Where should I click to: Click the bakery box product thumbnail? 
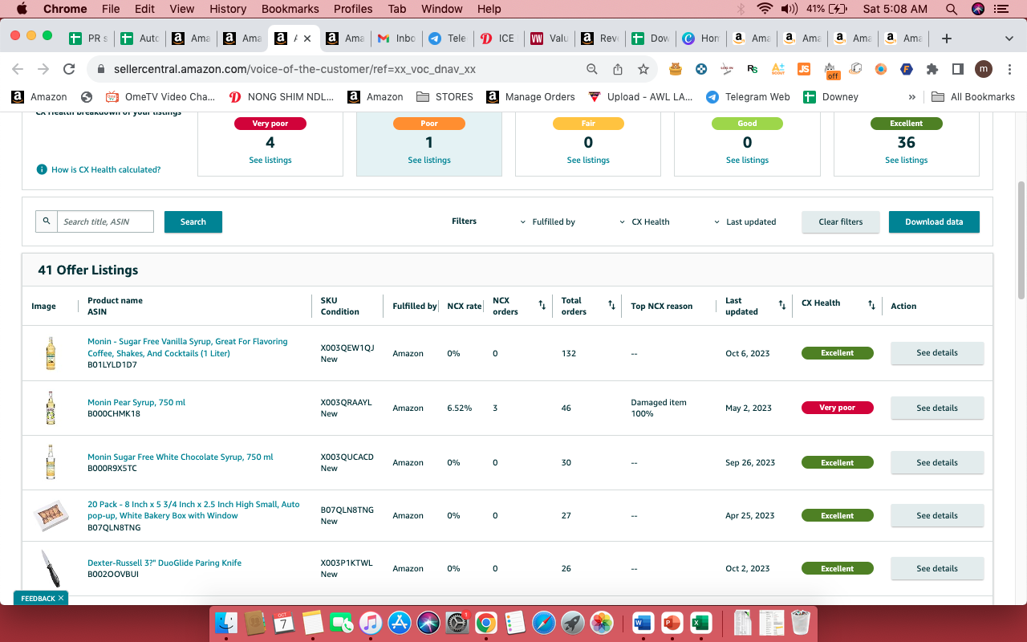coord(51,515)
